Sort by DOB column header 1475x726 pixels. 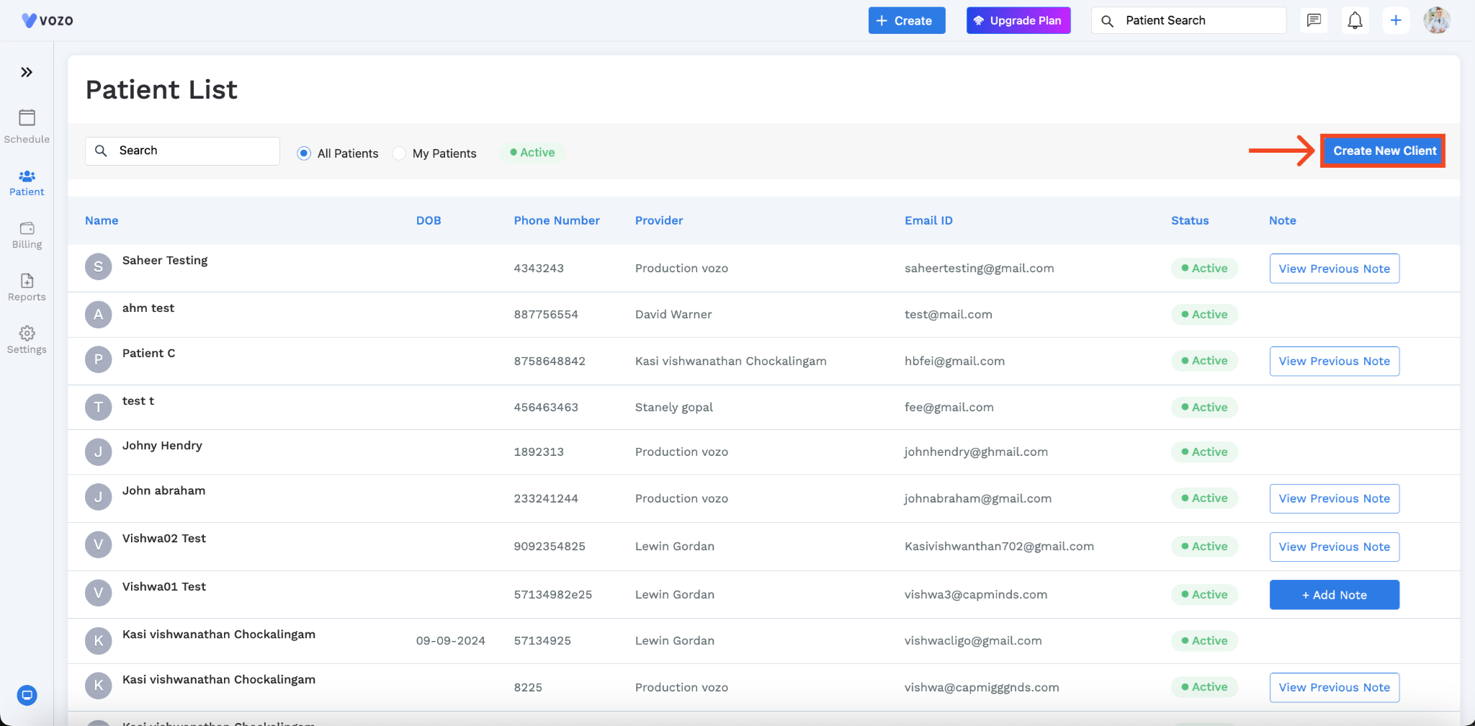429,220
